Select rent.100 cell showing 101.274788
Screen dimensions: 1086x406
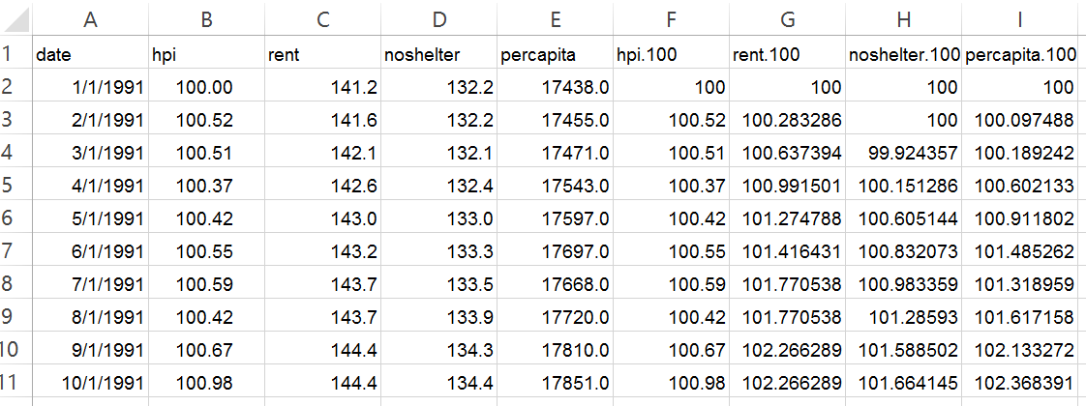pyautogui.click(x=788, y=217)
